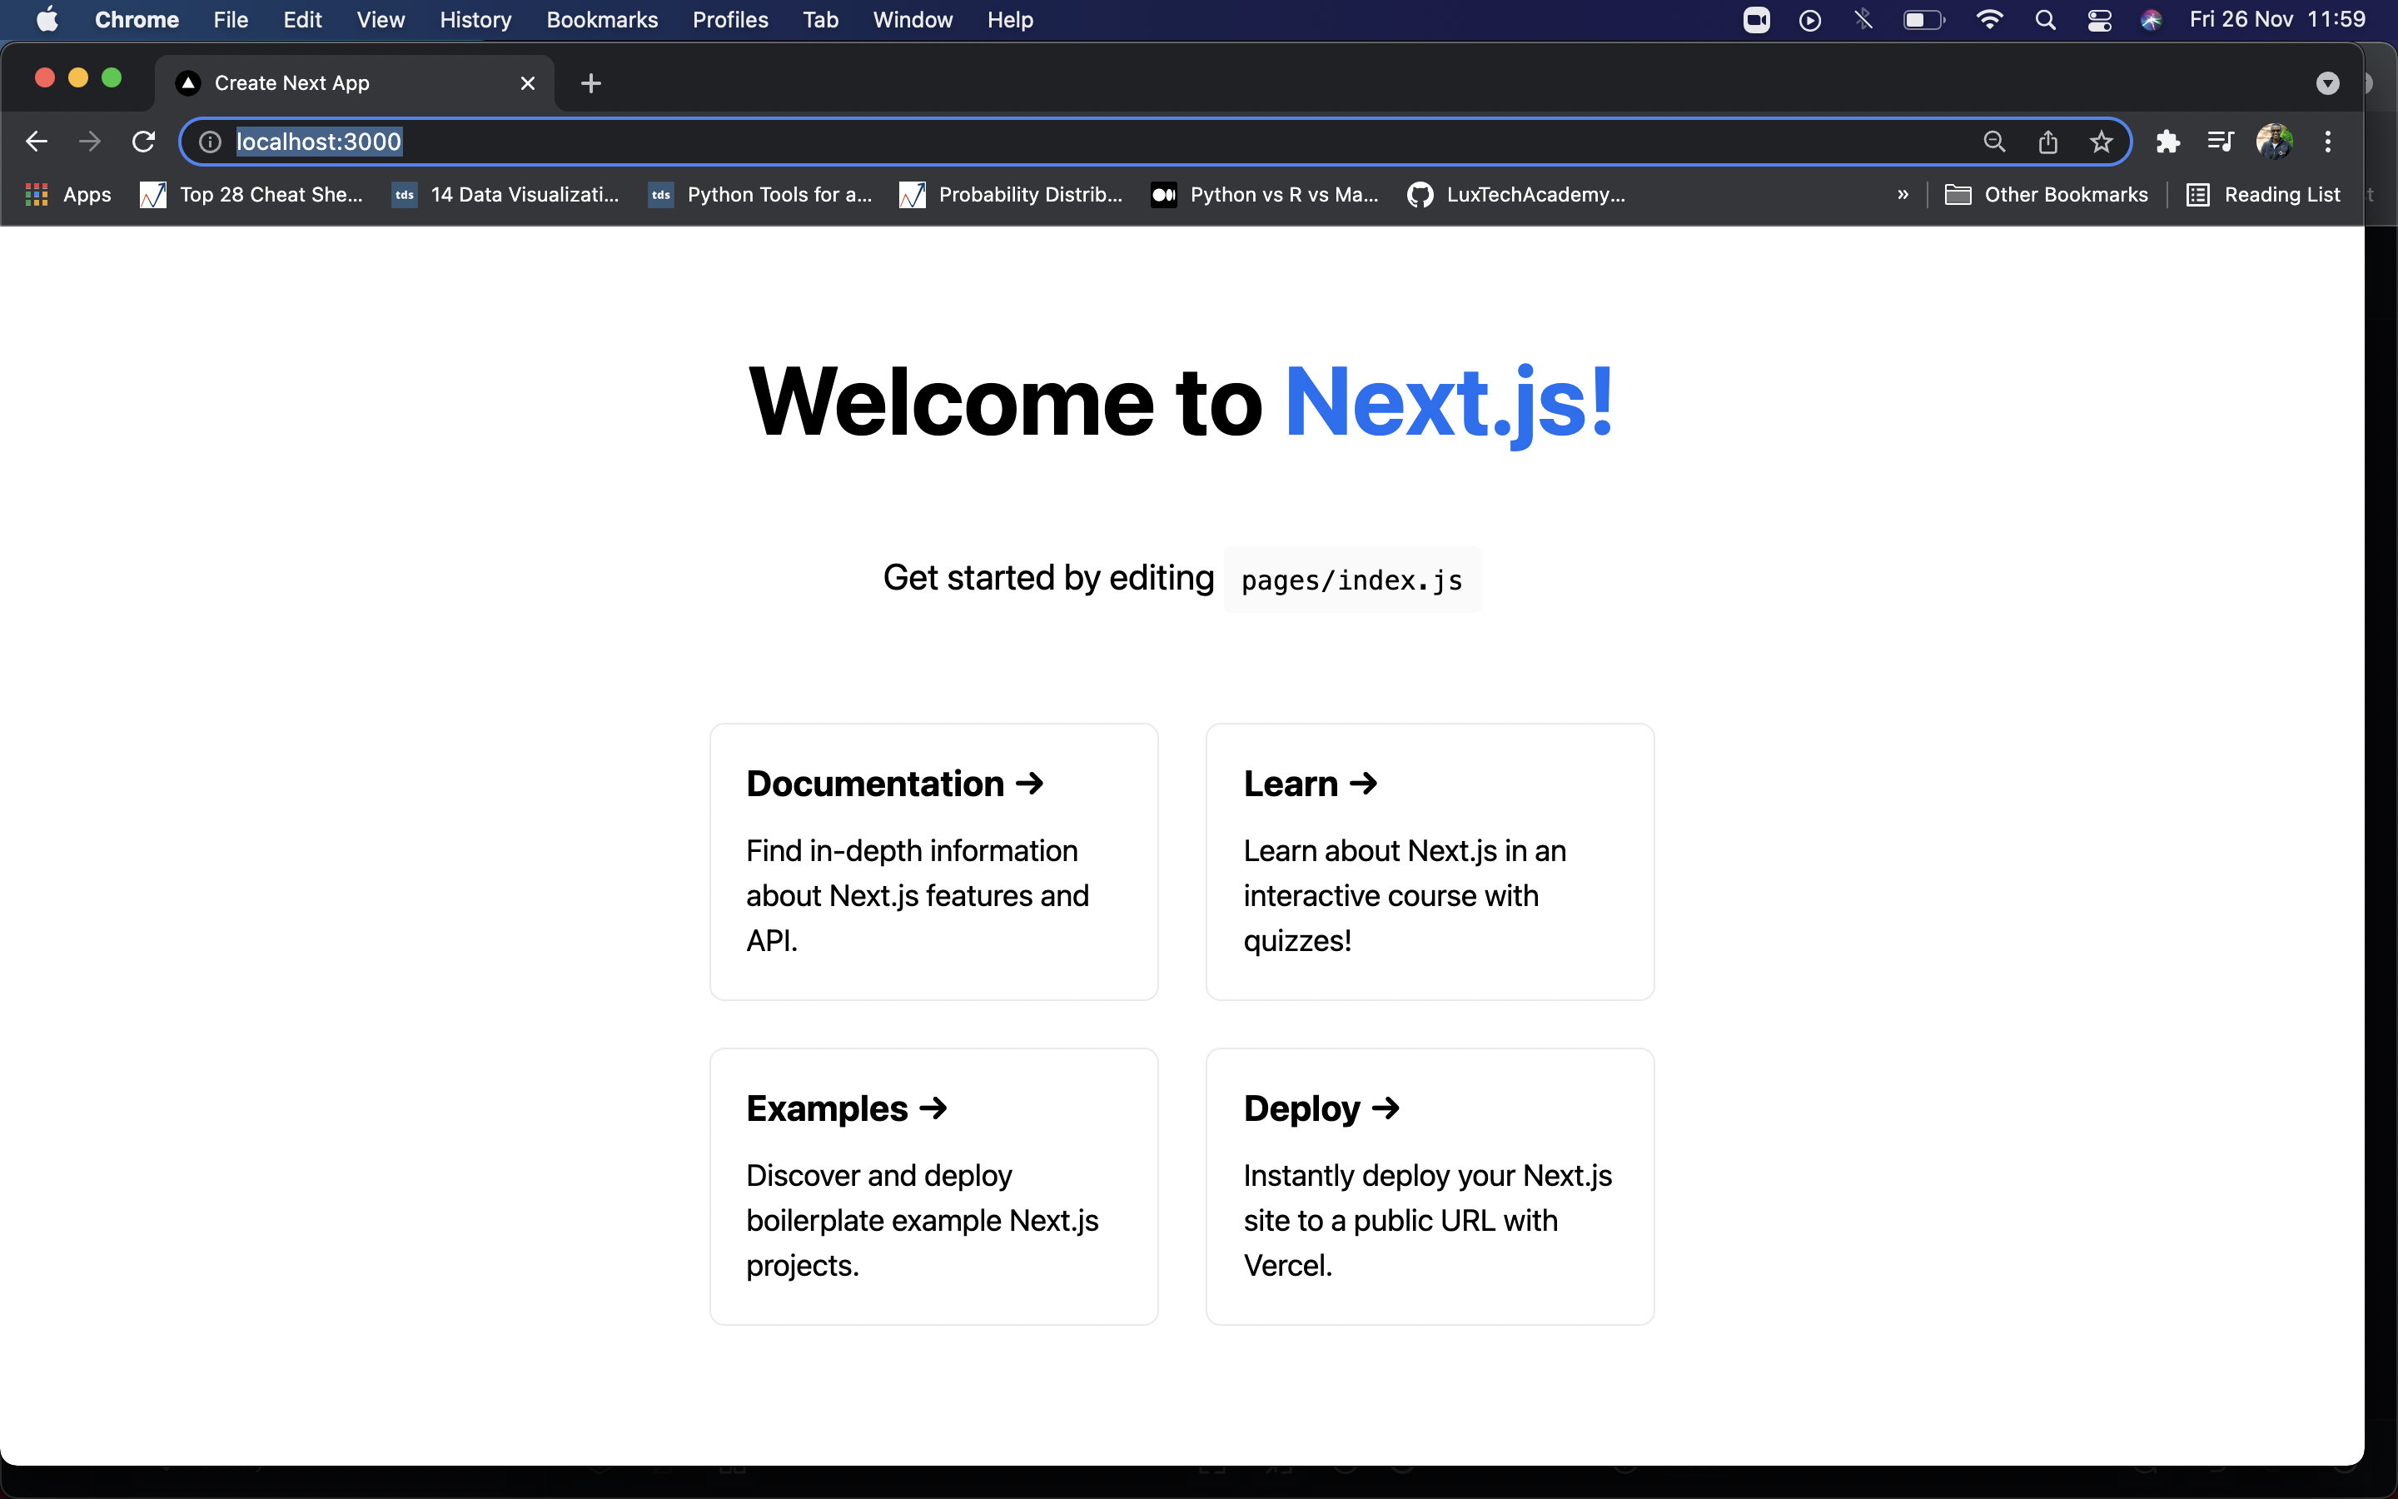Open the Edit menu
Viewport: 2398px width, 1499px height.
pyautogui.click(x=302, y=20)
